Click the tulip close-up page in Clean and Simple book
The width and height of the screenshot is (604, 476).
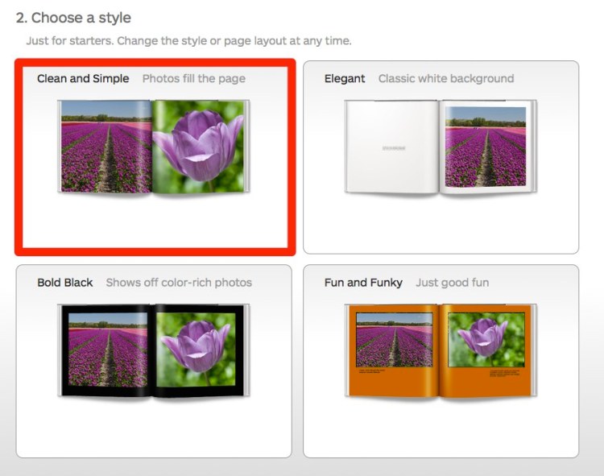click(x=199, y=146)
